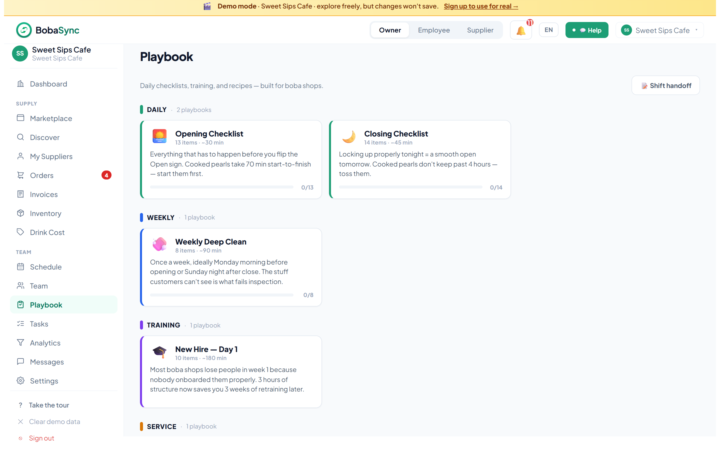This screenshot has height=450, width=720.
Task: Switch role toggle to Employee
Action: click(433, 30)
